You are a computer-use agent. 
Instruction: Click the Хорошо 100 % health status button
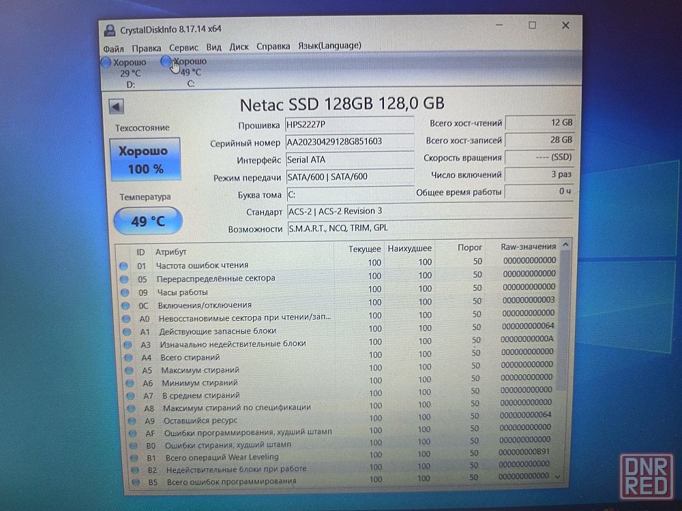[x=145, y=159]
